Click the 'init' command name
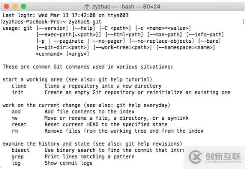Screen dimensions: 245x169 pos(18,92)
